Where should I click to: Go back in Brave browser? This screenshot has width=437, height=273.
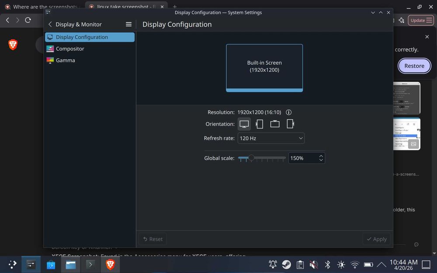coord(7,20)
